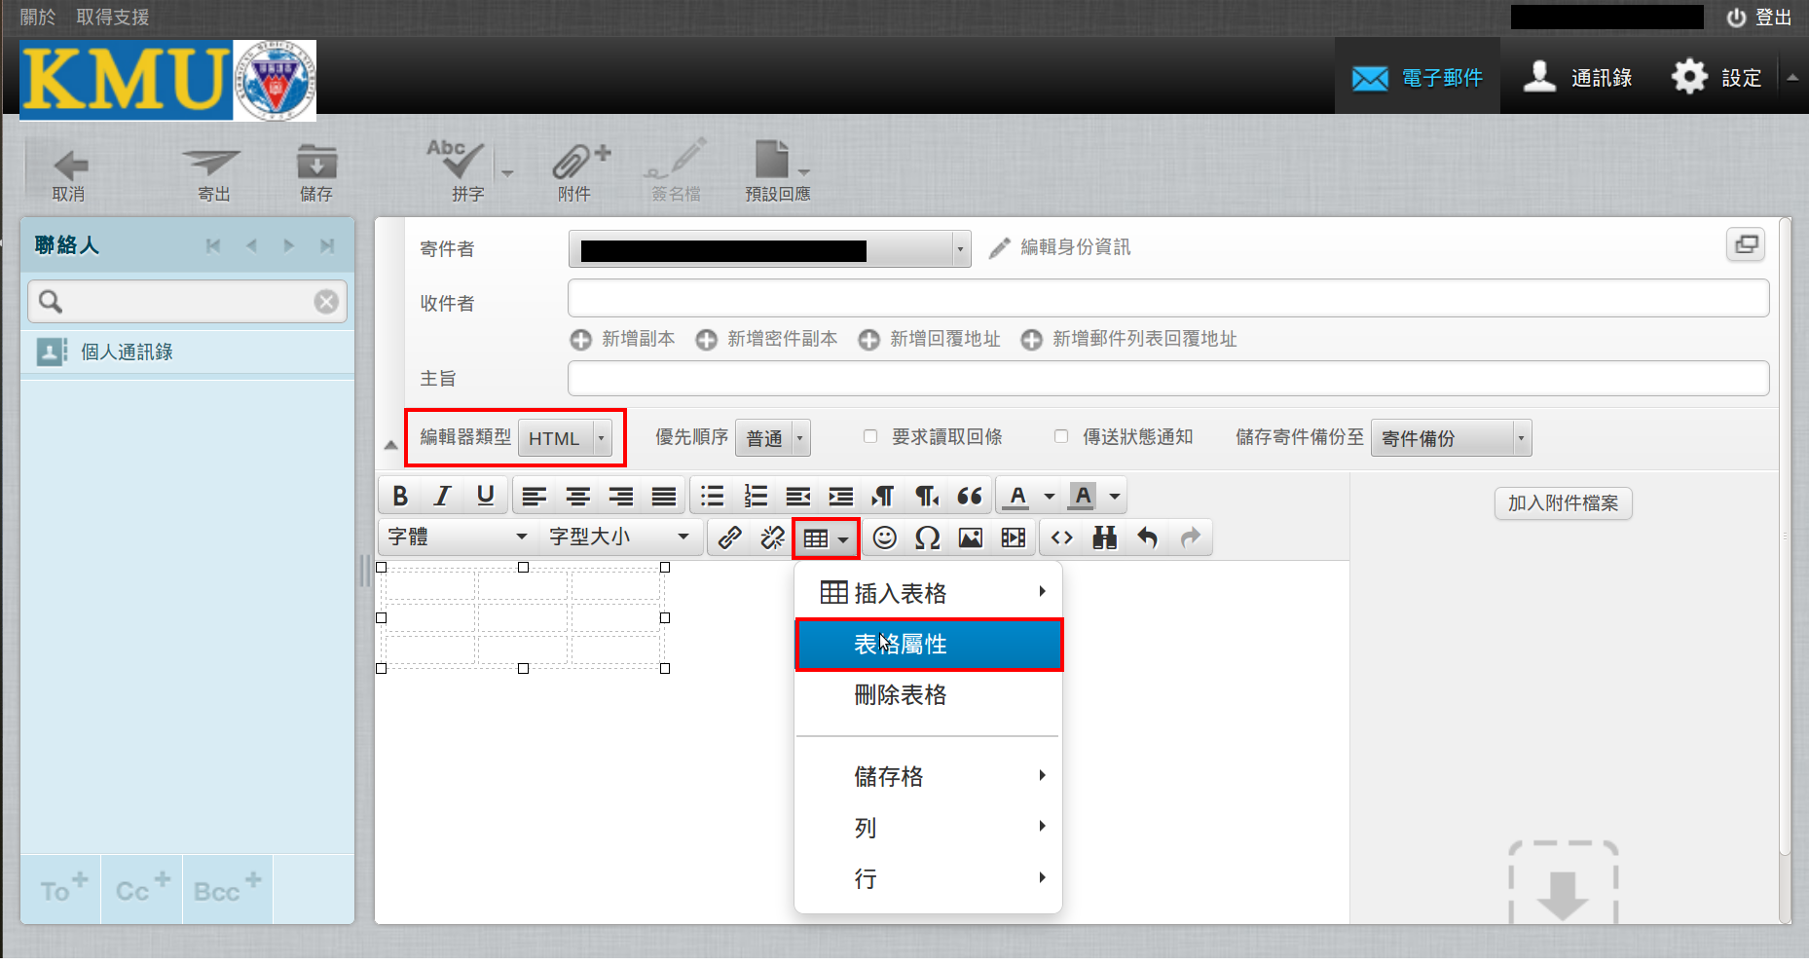1809x964 pixels.
Task: Remove link with unlink icon
Action: coord(772,538)
